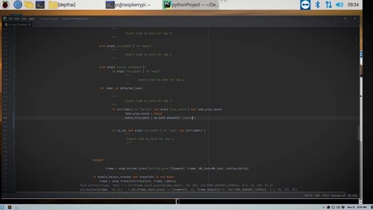Click the 'for label in detected_label:' line
Image resolution: width=373 pixels, height=210 pixels.
122,88
